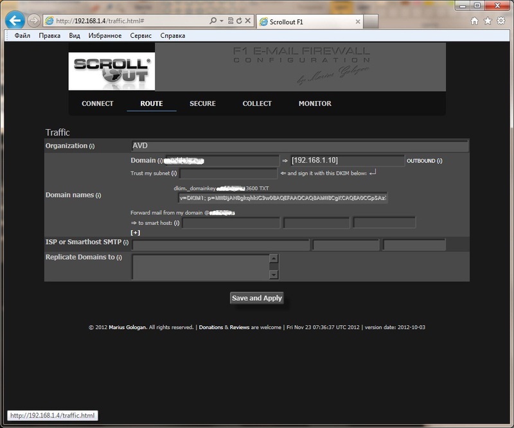Click info (i) next to Replicate Domains to
The height and width of the screenshot is (428, 514).
pos(119,258)
